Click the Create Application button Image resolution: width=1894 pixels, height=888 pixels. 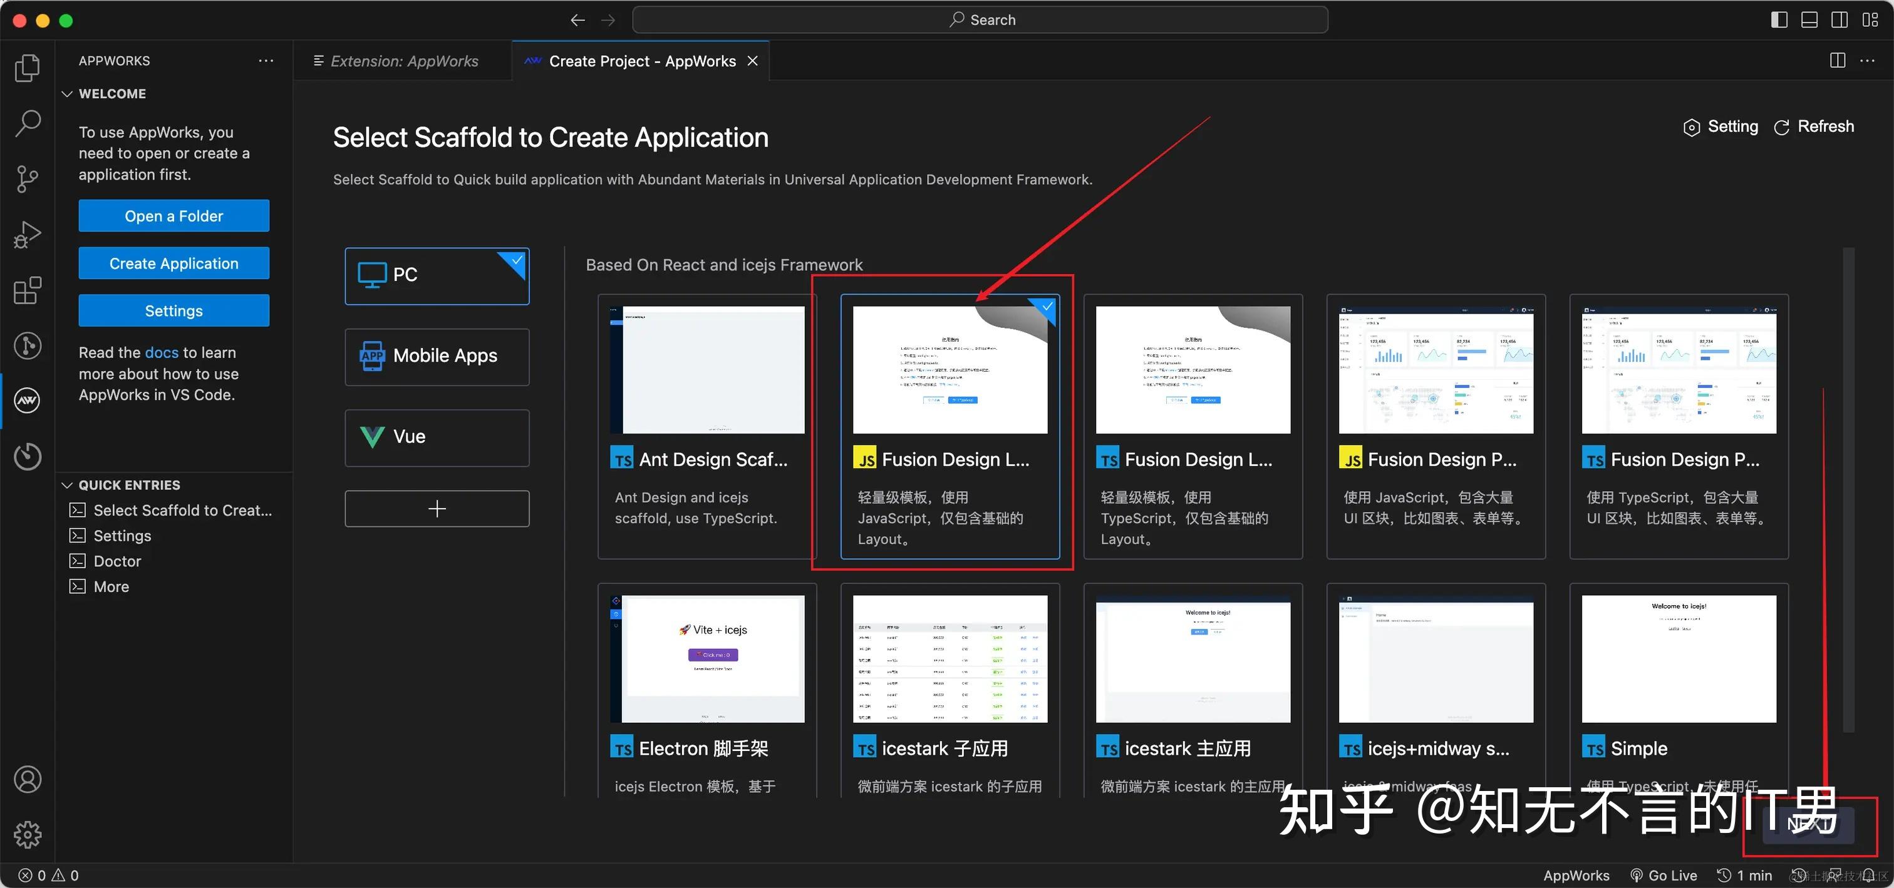[173, 263]
